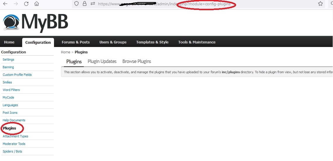The height and width of the screenshot is (161, 333).
Task: Open the Browse Plugins sub-tab
Action: click(137, 61)
